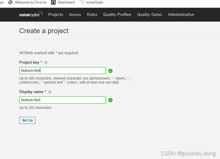The image size is (220, 159).
Task: Click the Project key help icon
Action: pos(46,63)
